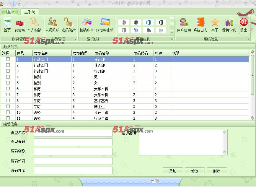Click the data list vertical scrollbar thumb
The height and width of the screenshot is (187, 256).
(252, 75)
